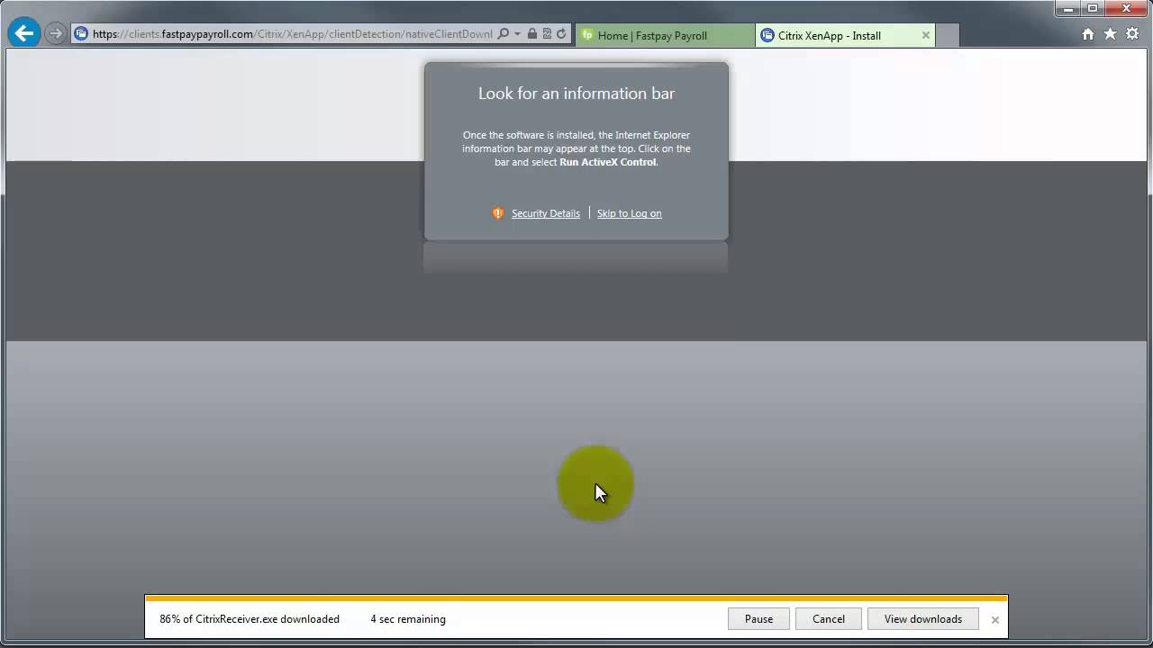The height and width of the screenshot is (648, 1153).
Task: Click the browser forward arrow
Action: (56, 34)
